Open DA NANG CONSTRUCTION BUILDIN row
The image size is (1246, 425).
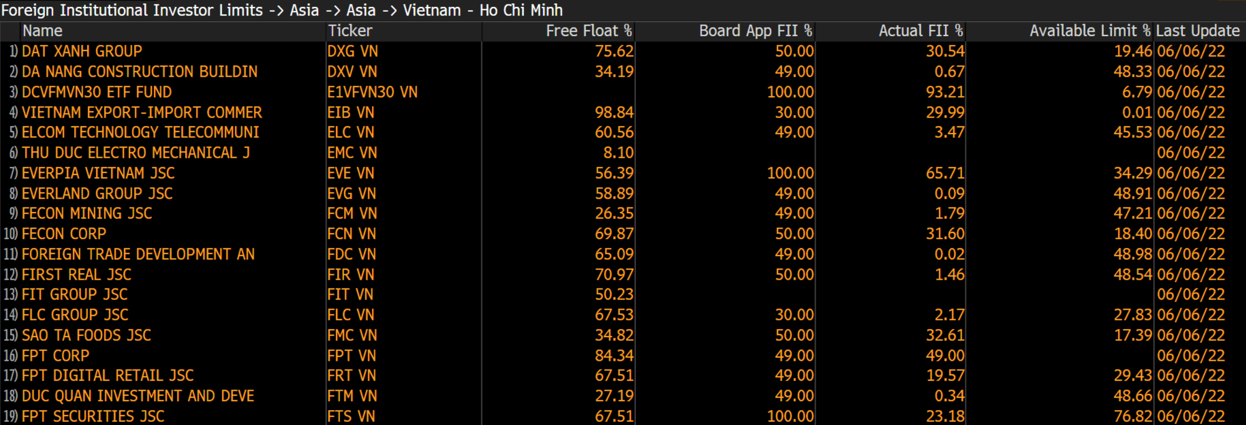(623, 72)
